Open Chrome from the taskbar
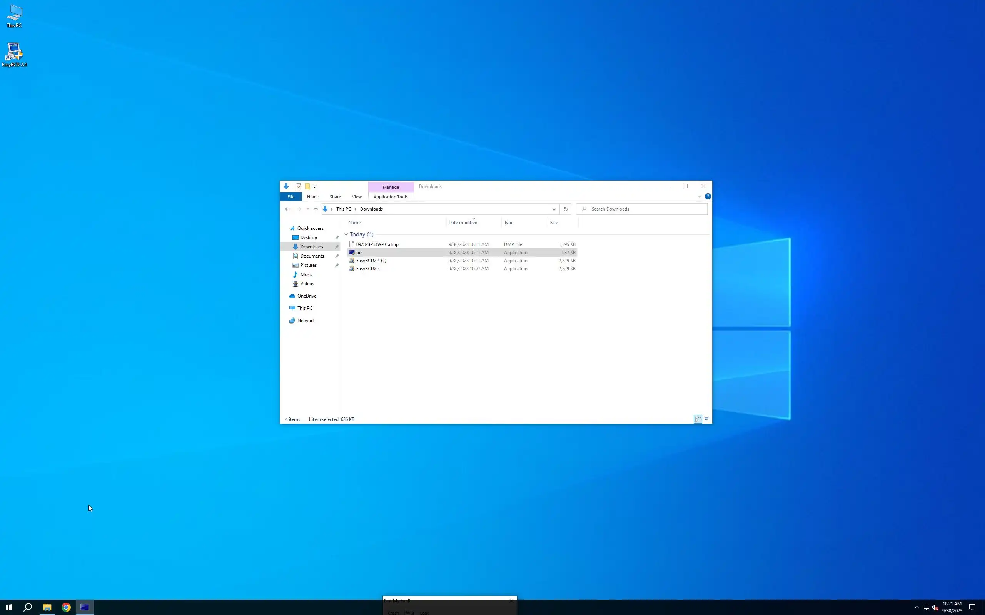Viewport: 985px width, 615px height. [66, 607]
